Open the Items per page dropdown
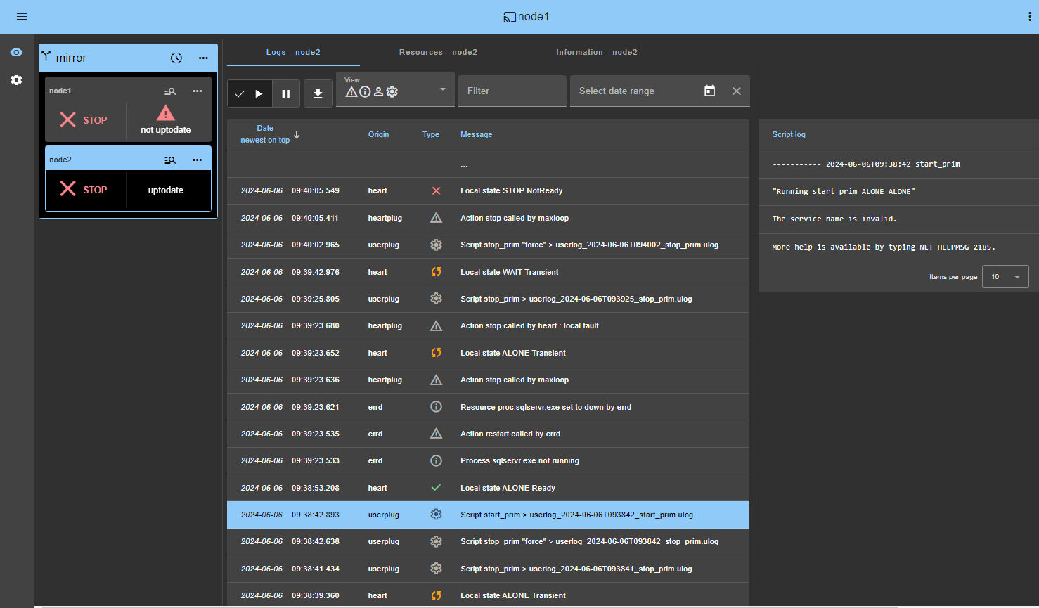 tap(1005, 277)
